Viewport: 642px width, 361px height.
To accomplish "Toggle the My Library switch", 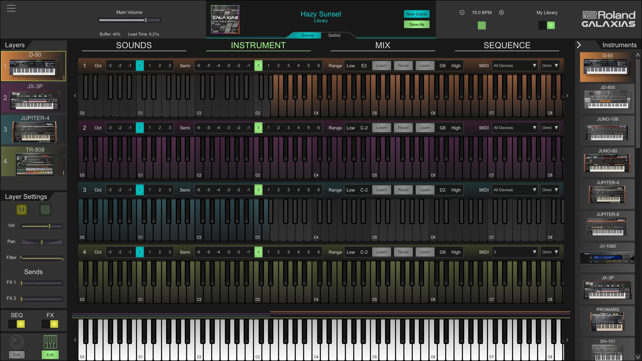I will (547, 25).
